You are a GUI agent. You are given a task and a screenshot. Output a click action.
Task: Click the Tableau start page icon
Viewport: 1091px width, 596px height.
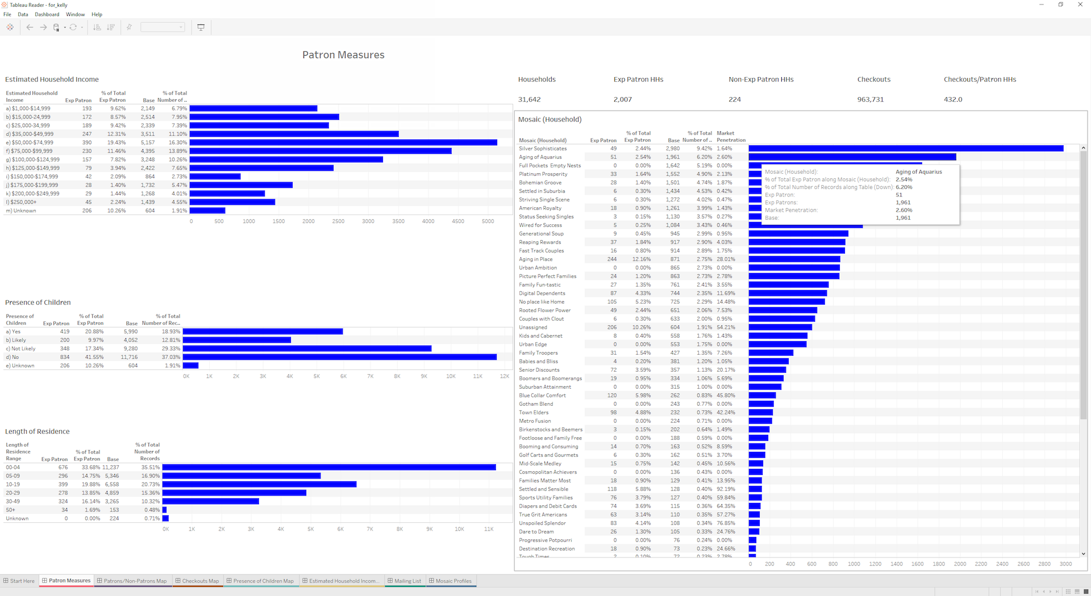10,27
